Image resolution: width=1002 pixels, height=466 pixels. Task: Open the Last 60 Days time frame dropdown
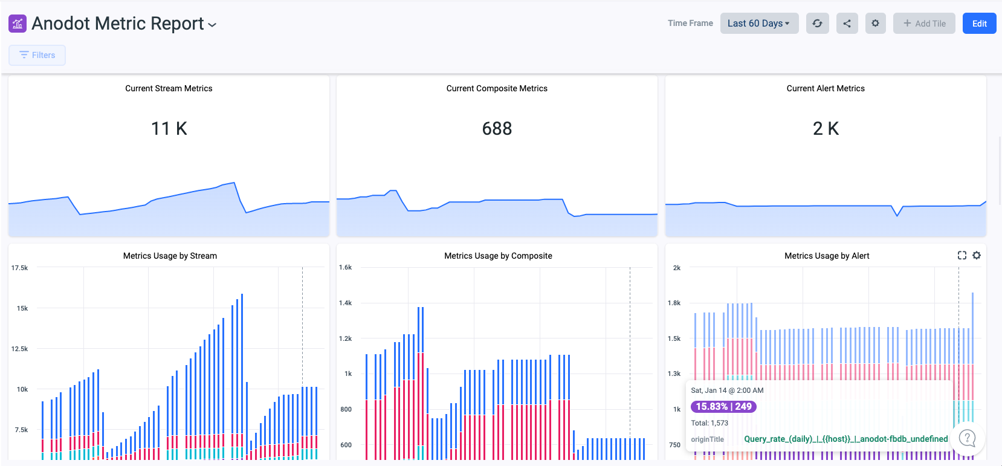pyautogui.click(x=759, y=24)
